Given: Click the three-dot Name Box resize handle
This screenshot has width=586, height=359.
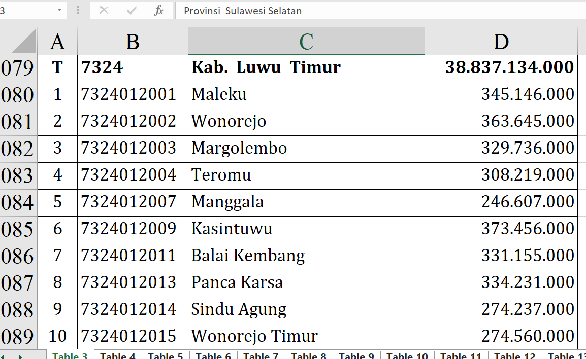Looking at the screenshot, I should 78,11.
